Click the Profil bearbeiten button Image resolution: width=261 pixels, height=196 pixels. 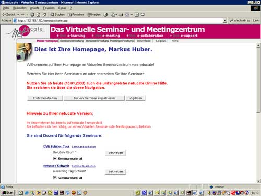point(45,98)
